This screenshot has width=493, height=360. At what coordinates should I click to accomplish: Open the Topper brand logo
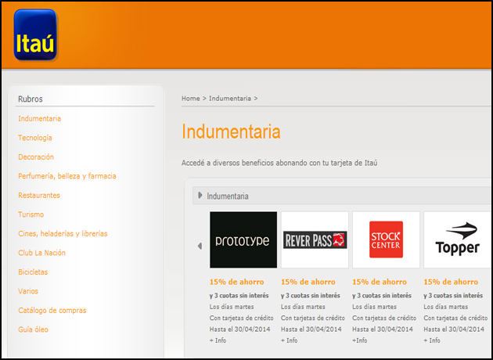tap(457, 240)
